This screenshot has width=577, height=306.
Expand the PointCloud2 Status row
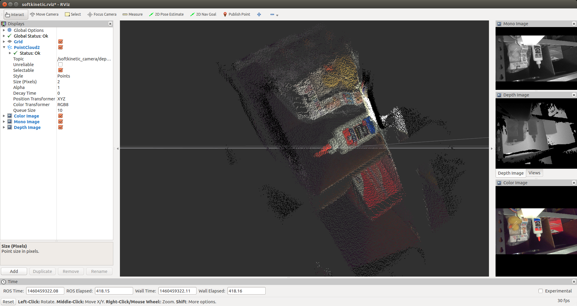pos(10,53)
